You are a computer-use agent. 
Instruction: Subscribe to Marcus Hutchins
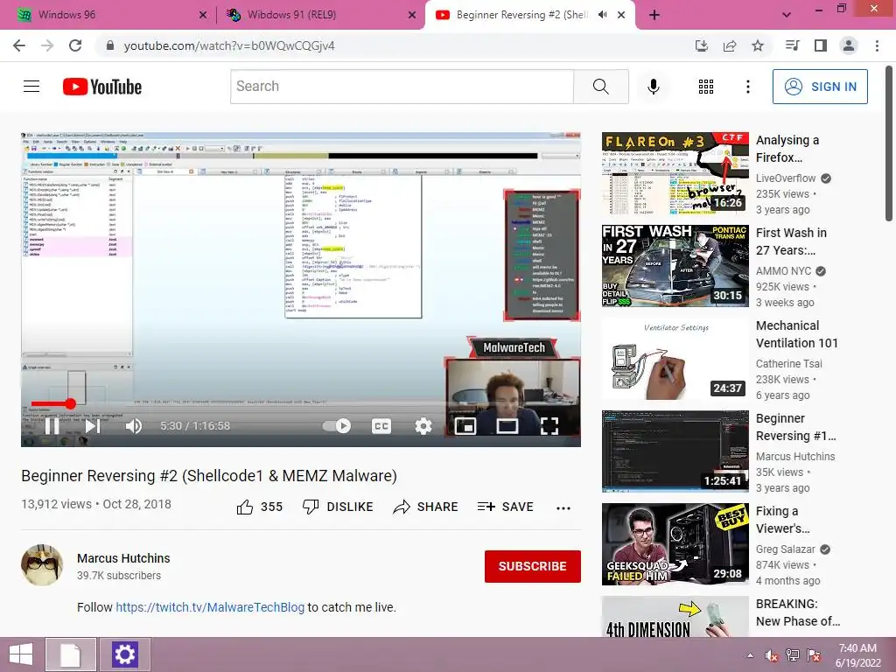point(533,566)
